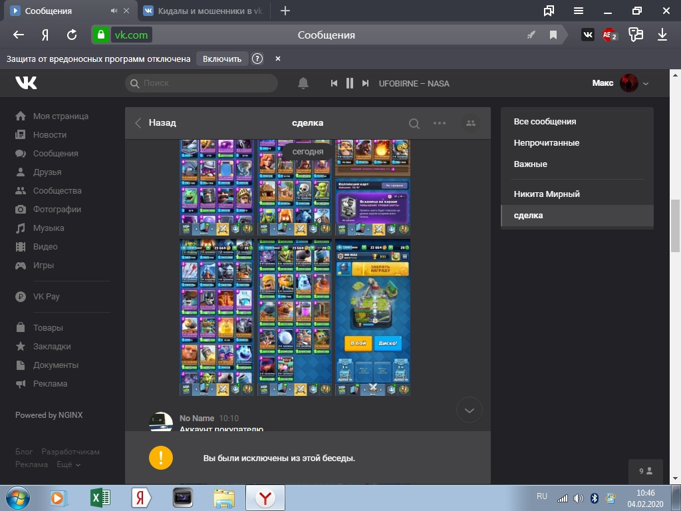Click the VK logo icon
This screenshot has height=511, width=681.
tap(27, 83)
